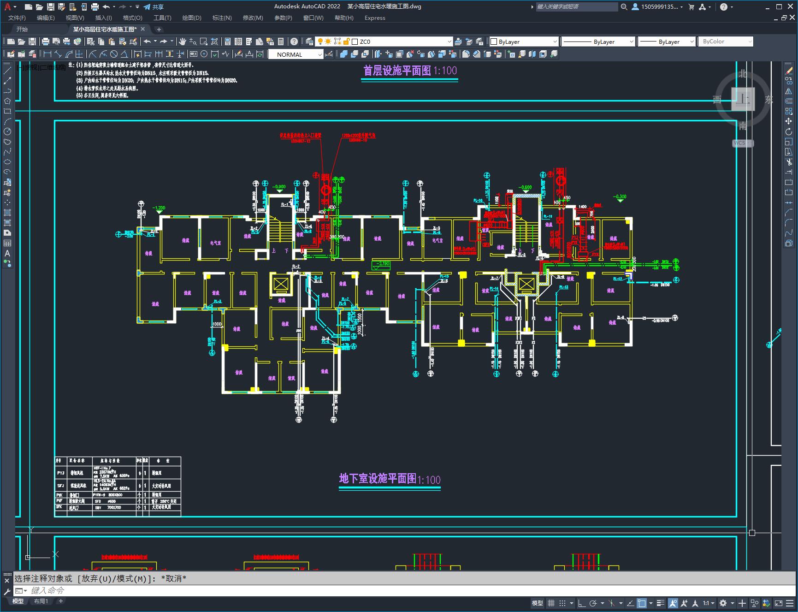The height and width of the screenshot is (612, 798).
Task: Click the 共享 share button
Action: pyautogui.click(x=154, y=7)
